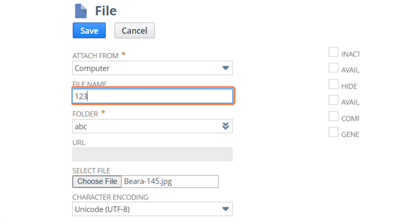Save the file record
Image resolution: width=415 pixels, height=223 pixels.
[89, 31]
